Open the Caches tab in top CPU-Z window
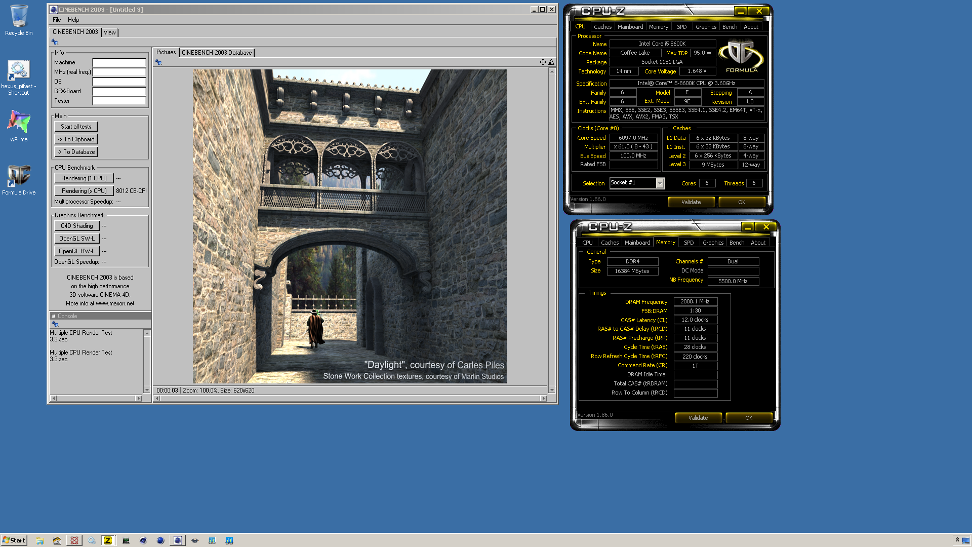 (602, 27)
